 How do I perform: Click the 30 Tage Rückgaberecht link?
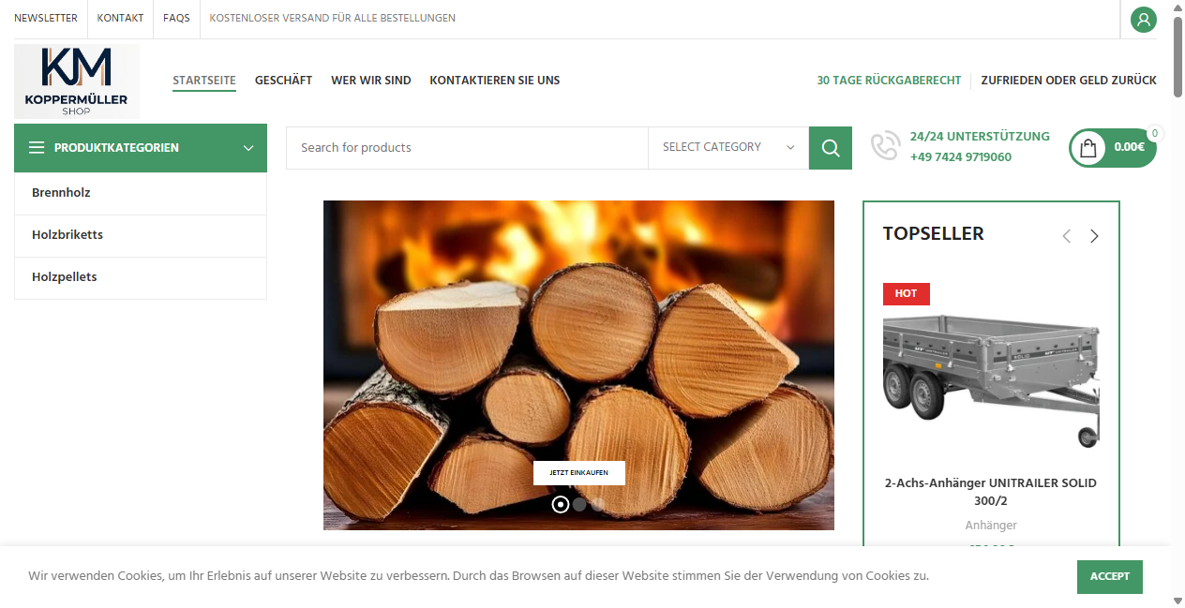coord(889,81)
